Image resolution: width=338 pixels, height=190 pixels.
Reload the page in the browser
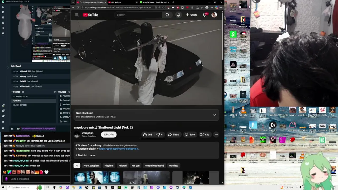[x=78, y=7]
